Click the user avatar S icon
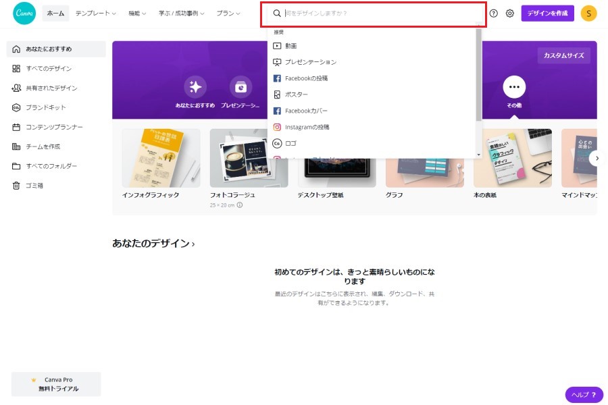The width and height of the screenshot is (608, 405). tap(588, 13)
